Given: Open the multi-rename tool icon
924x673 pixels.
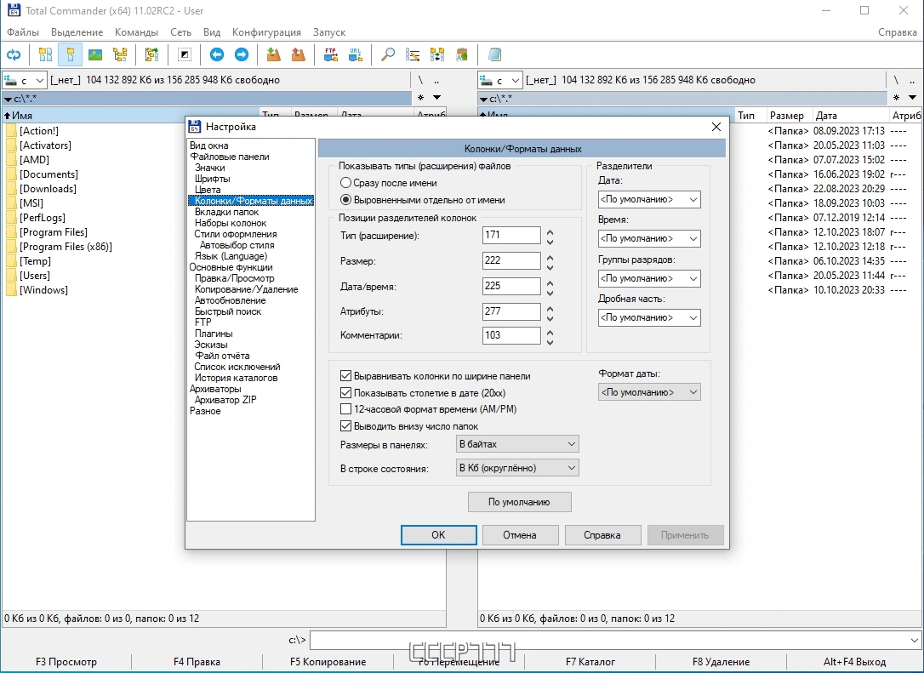Looking at the screenshot, I should [413, 54].
